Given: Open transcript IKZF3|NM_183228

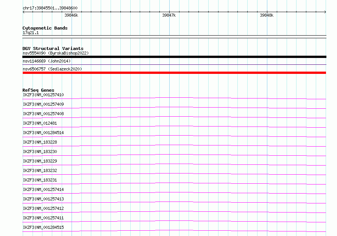Looking at the screenshot, I should 40,142.
